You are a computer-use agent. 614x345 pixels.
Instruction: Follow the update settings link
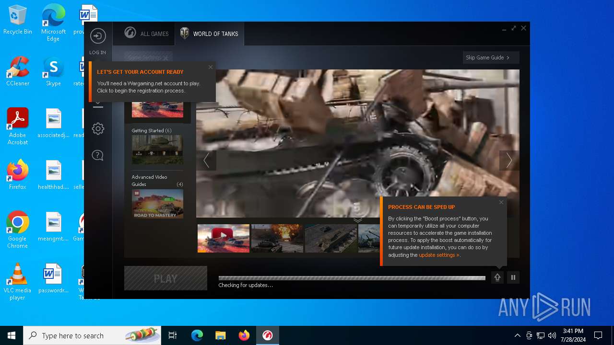click(439, 255)
